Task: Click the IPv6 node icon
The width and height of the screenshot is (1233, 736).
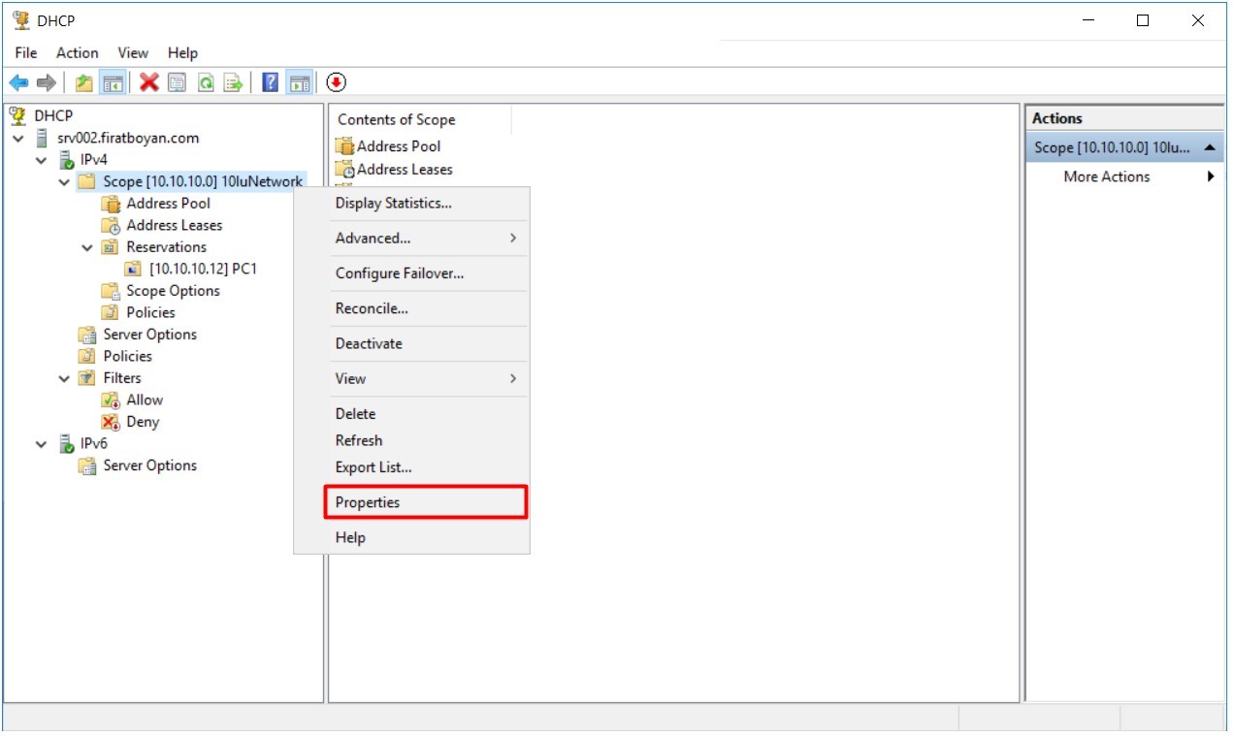Action: [x=66, y=444]
